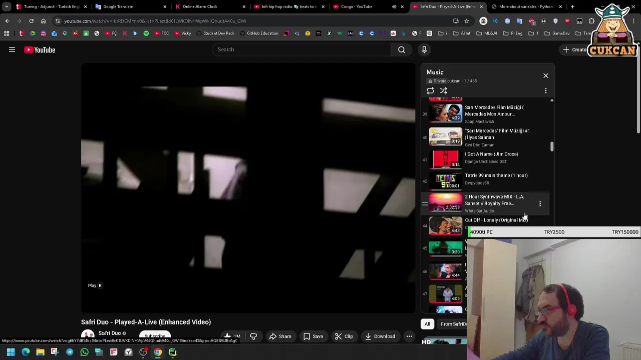The height and width of the screenshot is (360, 641).
Task: Go back with the browser back arrow
Action: 7,21
